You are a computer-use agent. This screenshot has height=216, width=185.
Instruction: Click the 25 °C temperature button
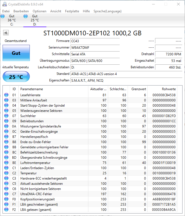(16, 76)
